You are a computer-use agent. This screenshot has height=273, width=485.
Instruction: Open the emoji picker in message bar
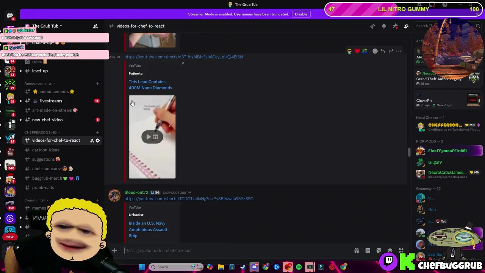coord(390,251)
